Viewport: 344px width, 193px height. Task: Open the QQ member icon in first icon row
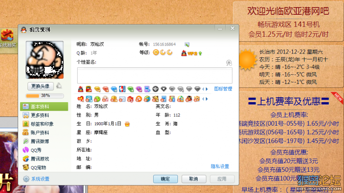(88, 89)
